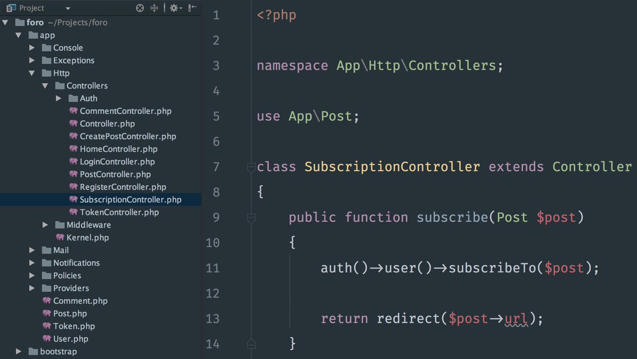Select the Notifications folder label
Screen dimensions: 637x359
[x=76, y=263]
